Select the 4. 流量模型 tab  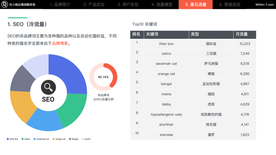tap(162, 5)
